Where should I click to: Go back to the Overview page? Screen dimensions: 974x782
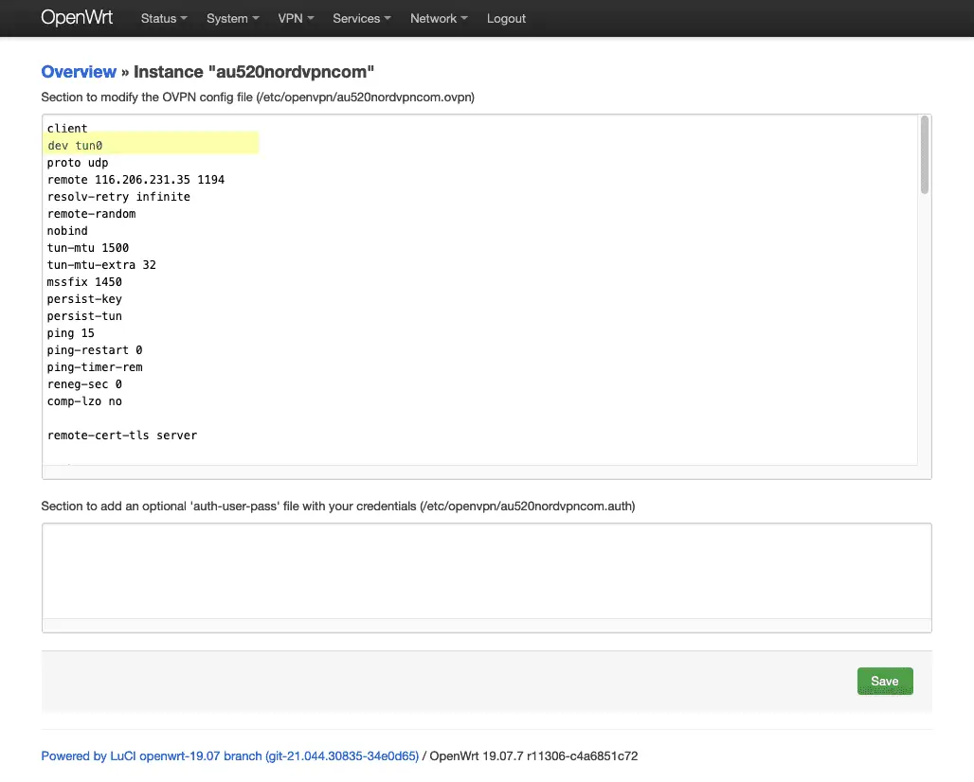[79, 72]
